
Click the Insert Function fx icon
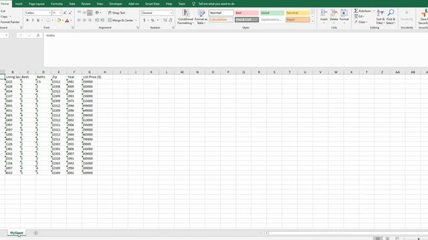38,35
